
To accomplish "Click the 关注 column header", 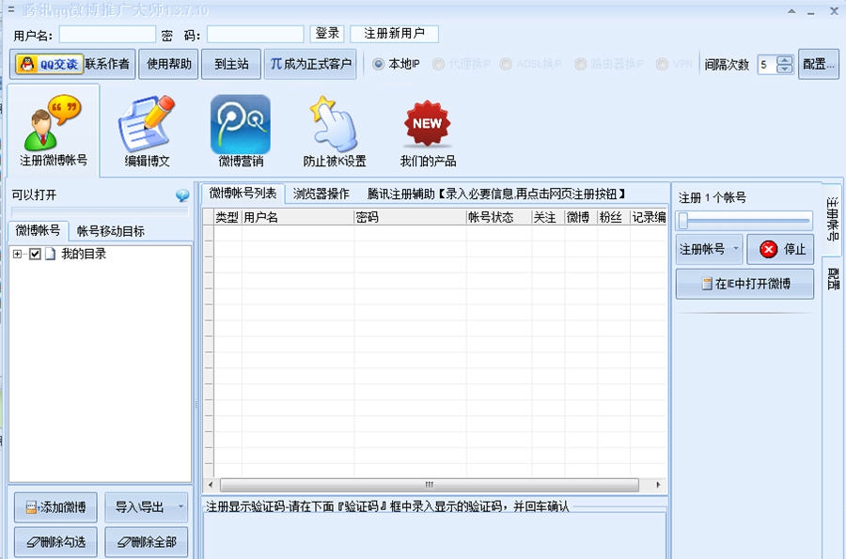I will 548,217.
